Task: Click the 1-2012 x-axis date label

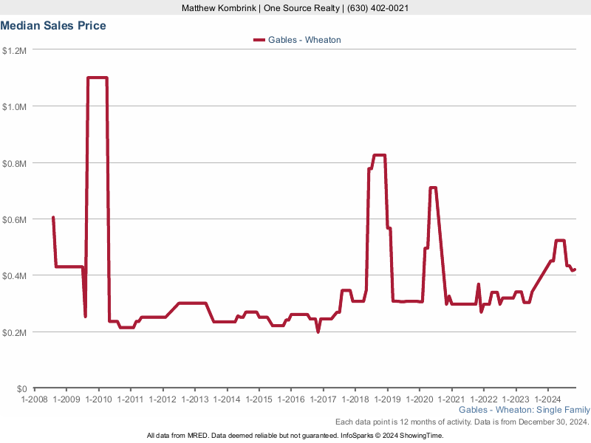Action: [163, 399]
